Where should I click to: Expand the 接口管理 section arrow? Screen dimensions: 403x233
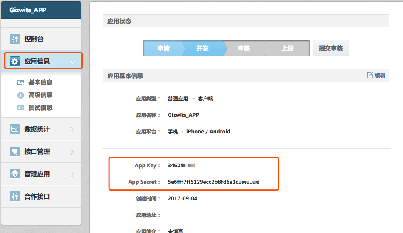click(72, 152)
